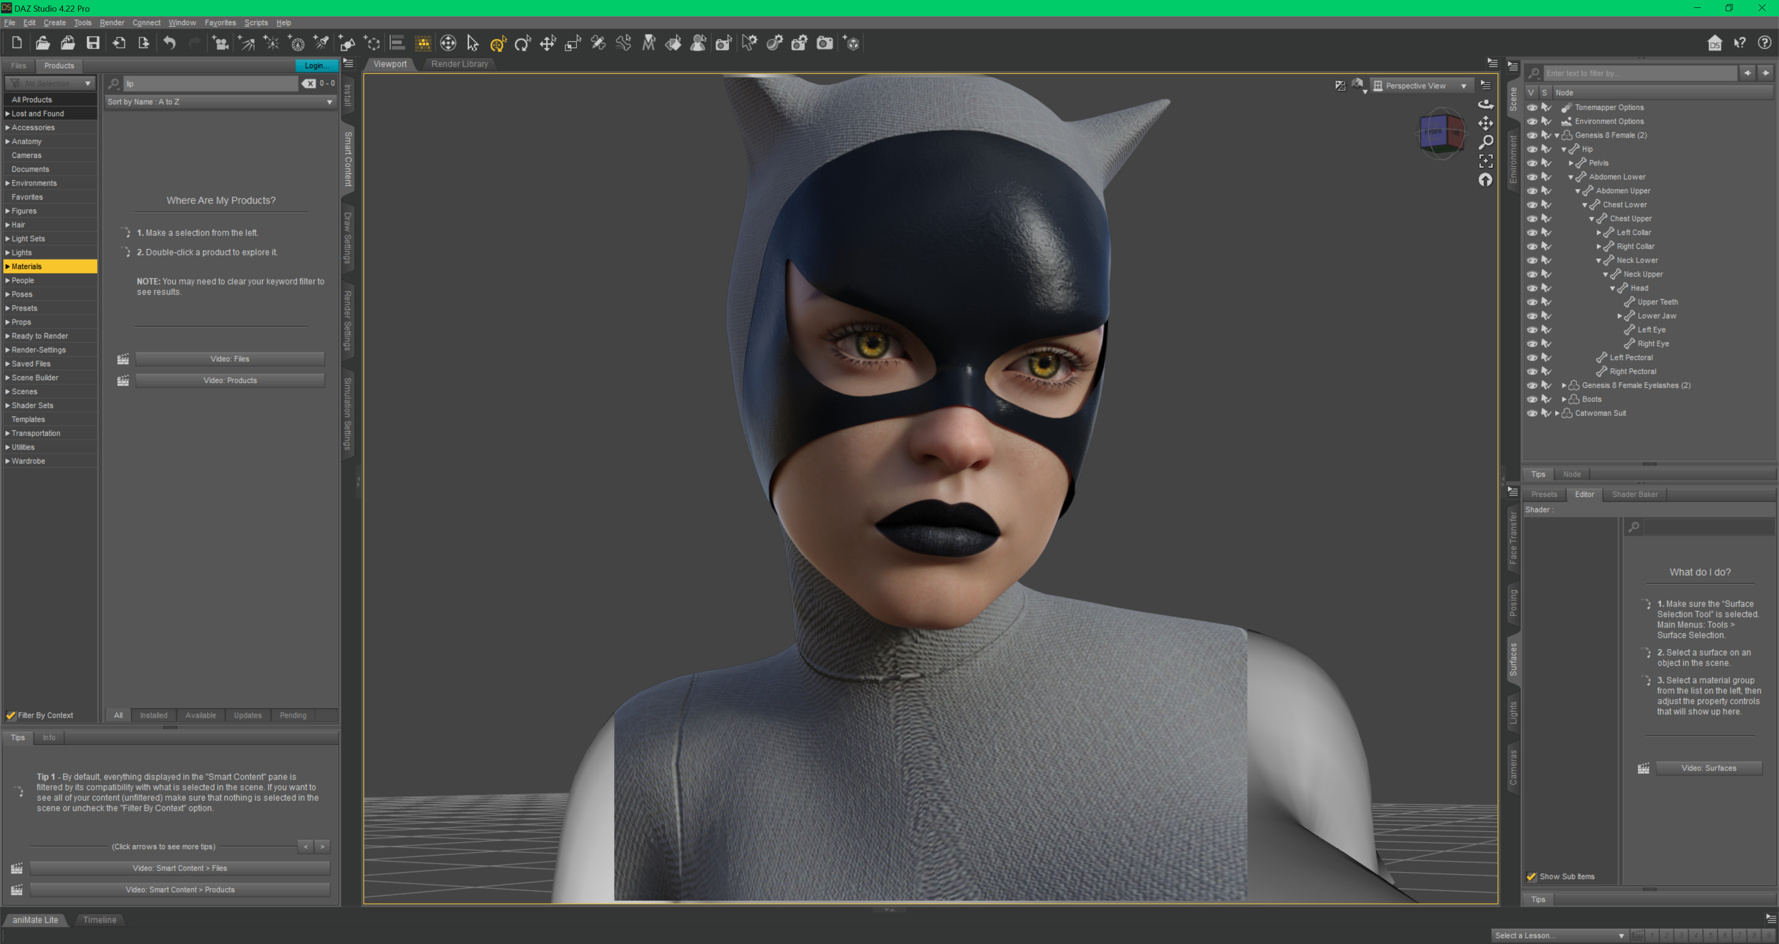The width and height of the screenshot is (1779, 944).
Task: Uncheck the Filter By Context checkbox
Action: (x=11, y=716)
